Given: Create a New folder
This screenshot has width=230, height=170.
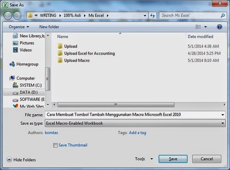Looking at the screenshot, I should pos(49,27).
